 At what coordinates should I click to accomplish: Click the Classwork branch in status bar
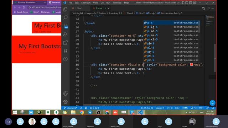tap(70, 108)
